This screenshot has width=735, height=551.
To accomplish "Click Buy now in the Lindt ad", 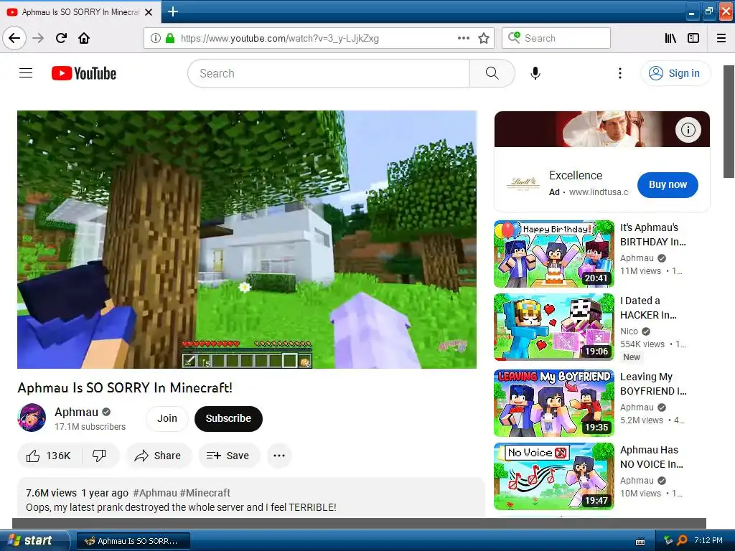I will pyautogui.click(x=668, y=184).
